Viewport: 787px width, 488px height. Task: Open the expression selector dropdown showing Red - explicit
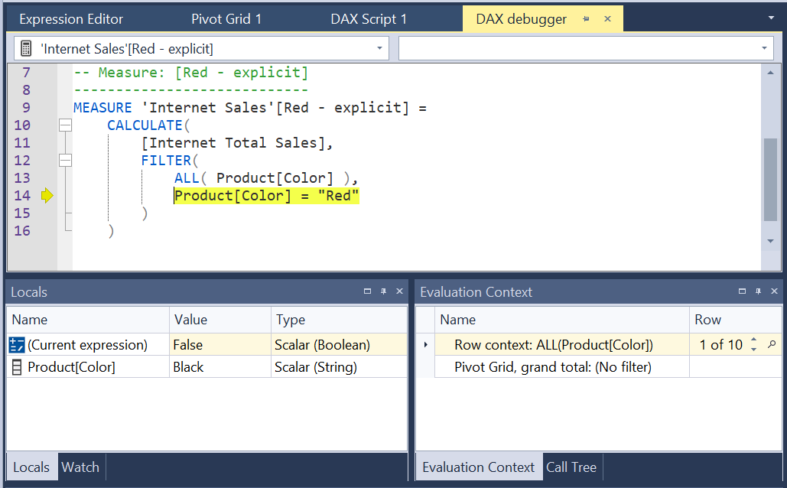[380, 47]
